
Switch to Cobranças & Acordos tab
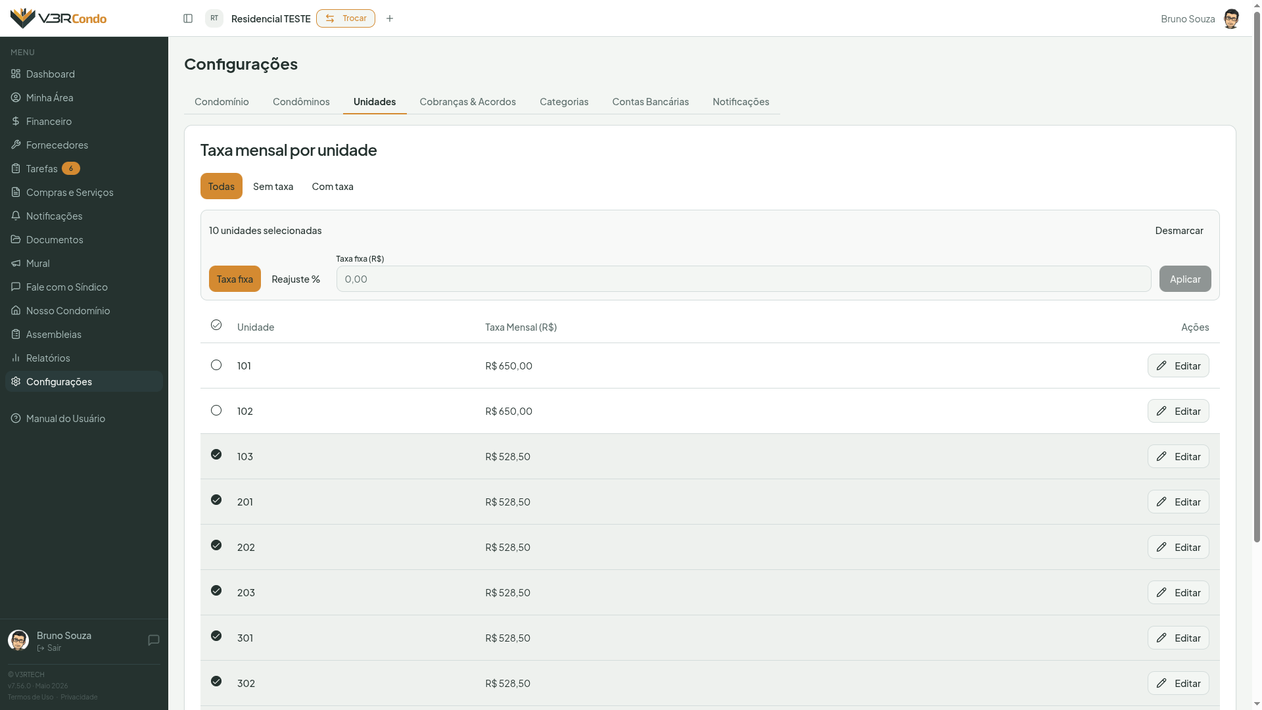(467, 101)
